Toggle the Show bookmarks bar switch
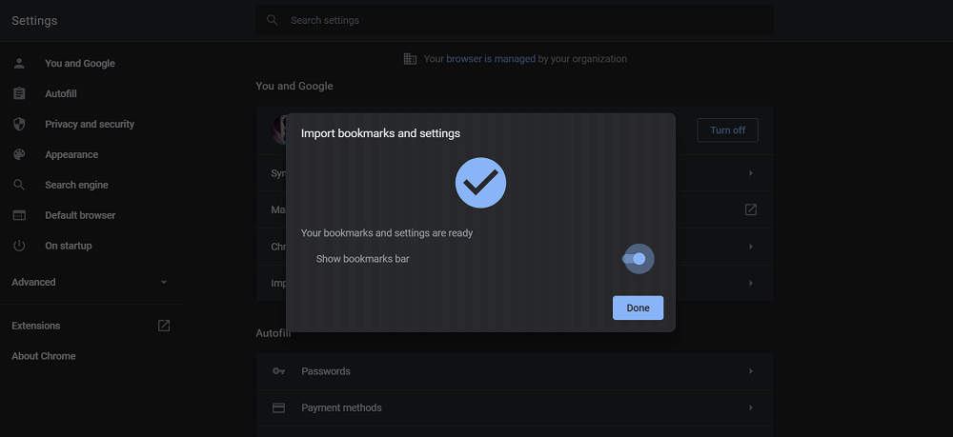The image size is (953, 437). (x=635, y=259)
